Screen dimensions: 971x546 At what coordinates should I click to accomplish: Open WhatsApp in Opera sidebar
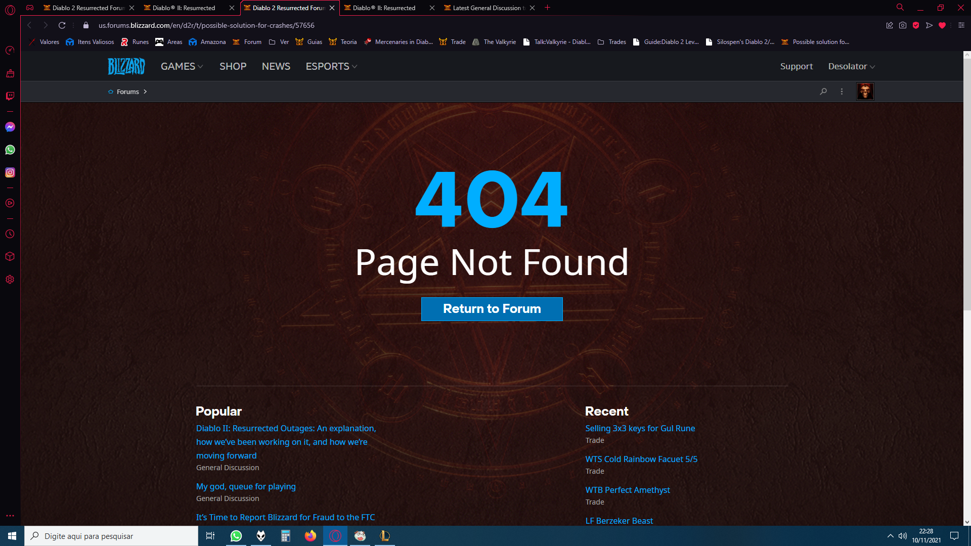10,150
